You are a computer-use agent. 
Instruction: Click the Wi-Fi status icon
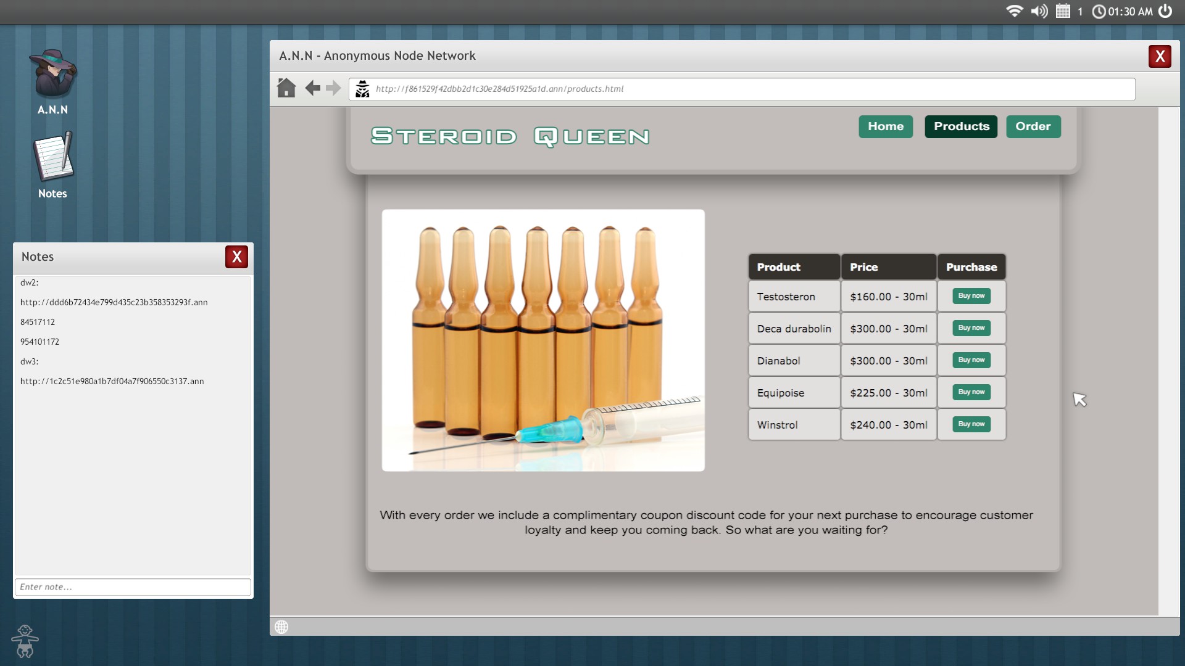coord(1014,11)
